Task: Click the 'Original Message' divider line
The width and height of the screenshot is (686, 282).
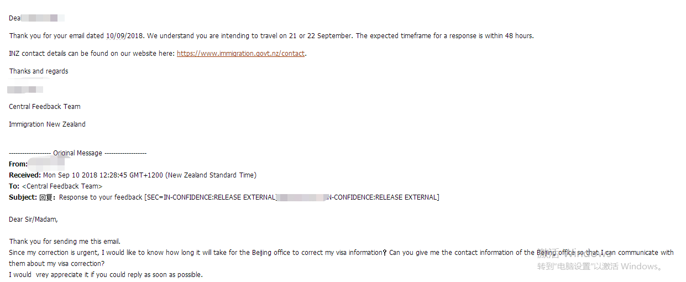Action: tap(78, 153)
